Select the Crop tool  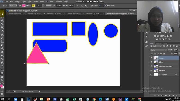point(2,27)
